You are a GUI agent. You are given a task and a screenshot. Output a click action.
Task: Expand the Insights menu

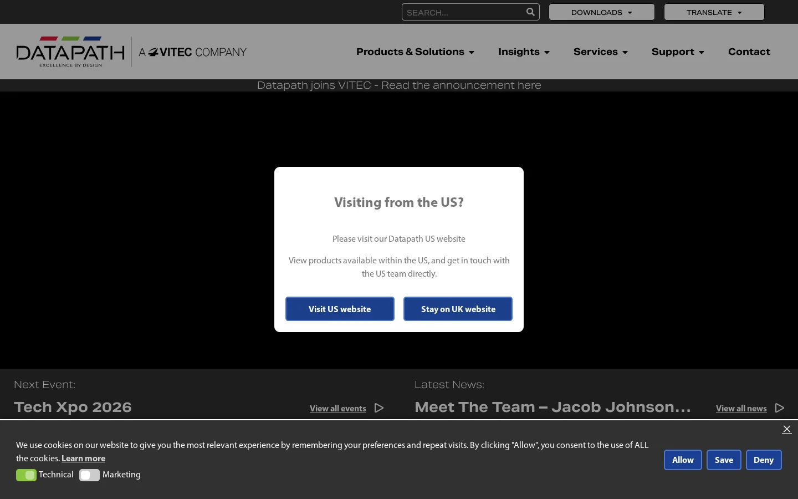524,52
